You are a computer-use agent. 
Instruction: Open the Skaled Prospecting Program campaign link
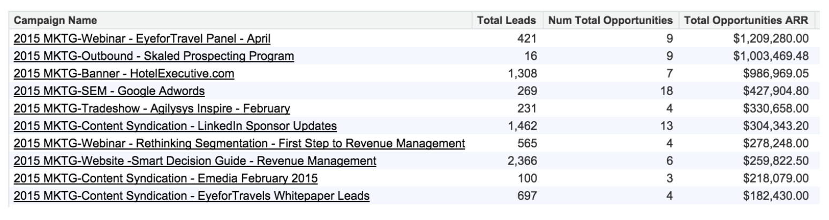coord(154,56)
